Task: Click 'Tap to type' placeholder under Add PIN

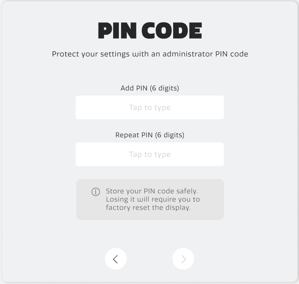Action: point(149,107)
